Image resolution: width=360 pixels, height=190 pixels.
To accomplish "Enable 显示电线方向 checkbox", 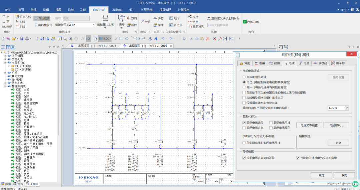I will click(253, 128).
